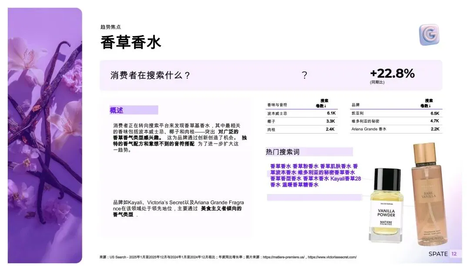Click the 搜索卷数 header in brand table
Viewport: 470px width, 271px height.
427,103
